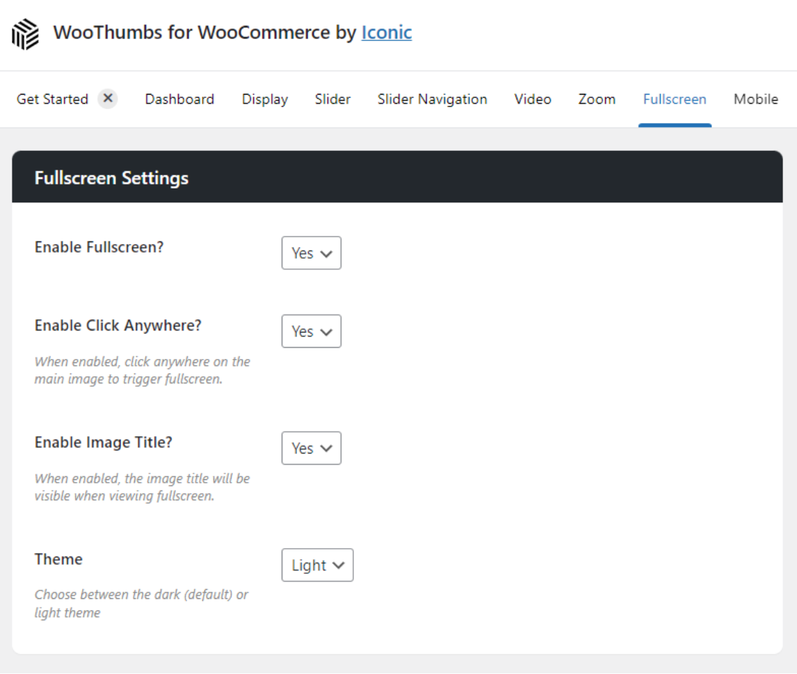Open the Get Started tab
Screen dimensions: 797x674
[x=52, y=99]
